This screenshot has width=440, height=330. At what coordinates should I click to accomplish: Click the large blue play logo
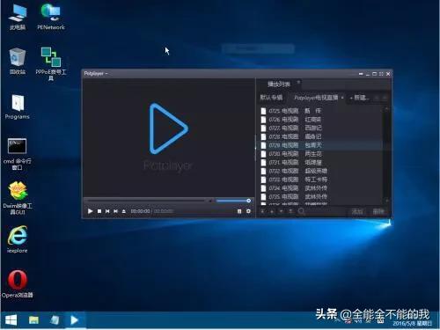[168, 128]
